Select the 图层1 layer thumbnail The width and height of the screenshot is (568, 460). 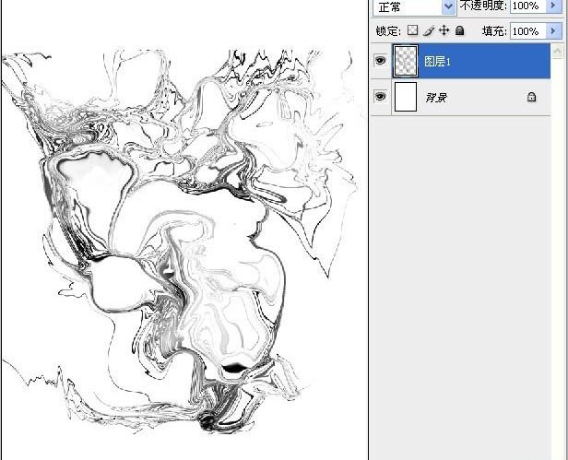pyautogui.click(x=406, y=61)
